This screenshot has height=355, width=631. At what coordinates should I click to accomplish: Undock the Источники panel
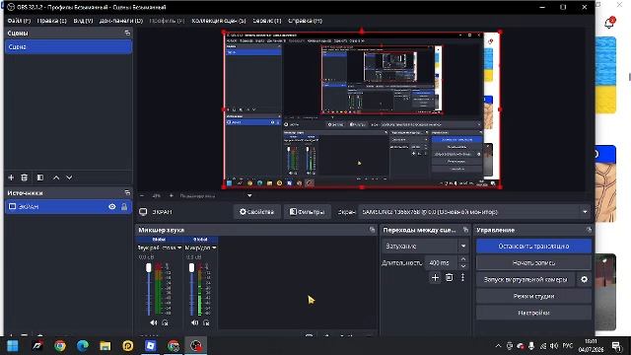(127, 193)
